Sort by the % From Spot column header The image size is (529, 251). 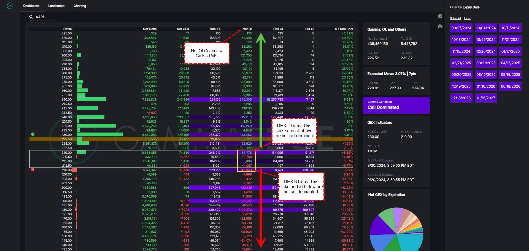coord(344,29)
